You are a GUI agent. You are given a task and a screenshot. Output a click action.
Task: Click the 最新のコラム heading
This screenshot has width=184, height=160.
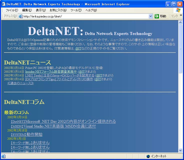click(16, 112)
